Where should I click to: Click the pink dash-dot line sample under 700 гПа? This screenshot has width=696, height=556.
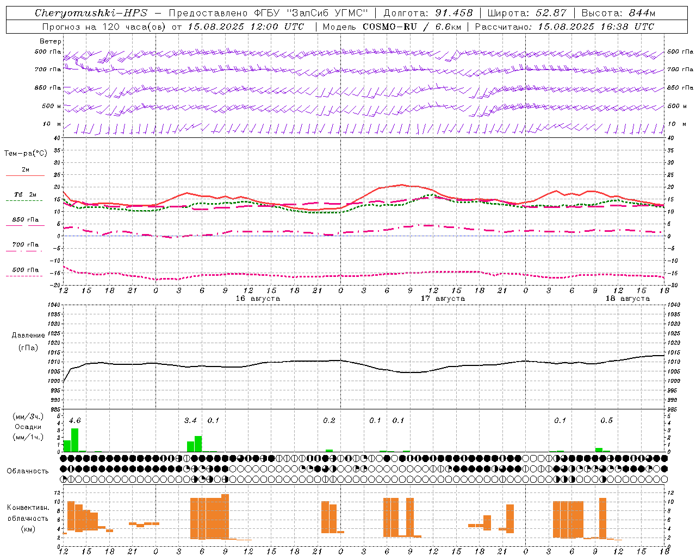(x=24, y=251)
